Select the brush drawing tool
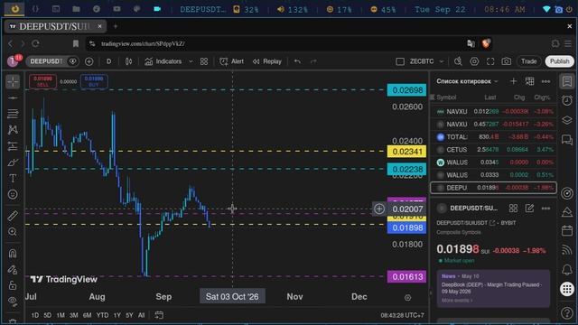This screenshot has width=578, height=325. coord(13,162)
